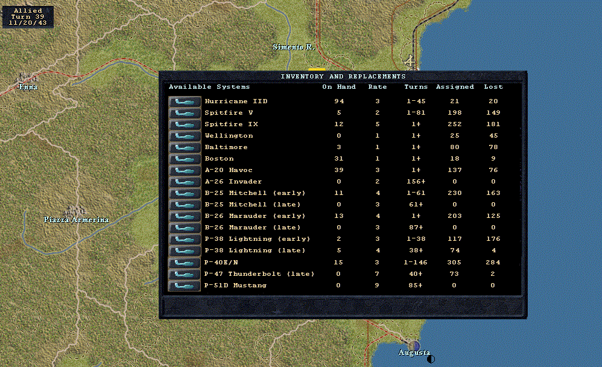Image resolution: width=602 pixels, height=367 pixels.
Task: Click the P-40E/N name text
Action: point(221,263)
